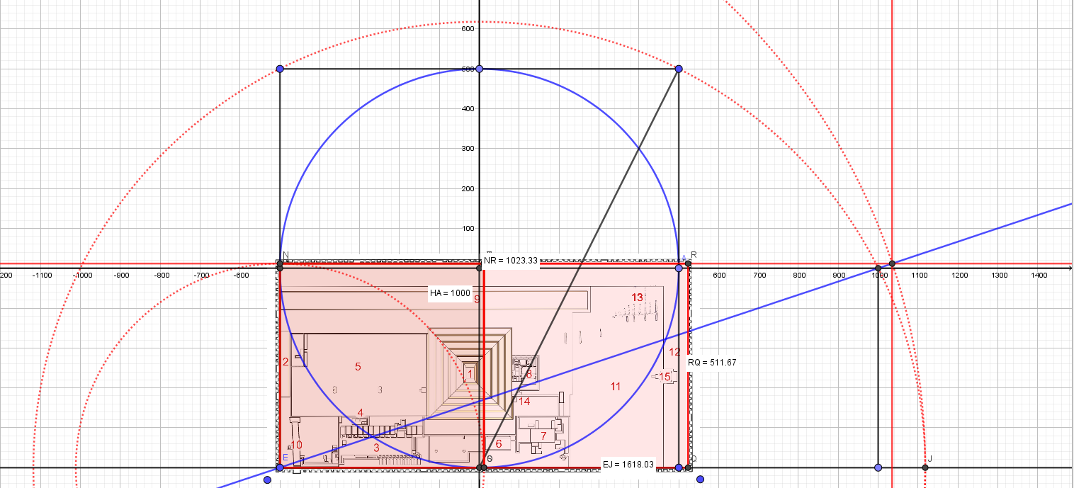Click the blue point at square's top-left corner
The width and height of the screenshot is (1074, 488).
[280, 69]
